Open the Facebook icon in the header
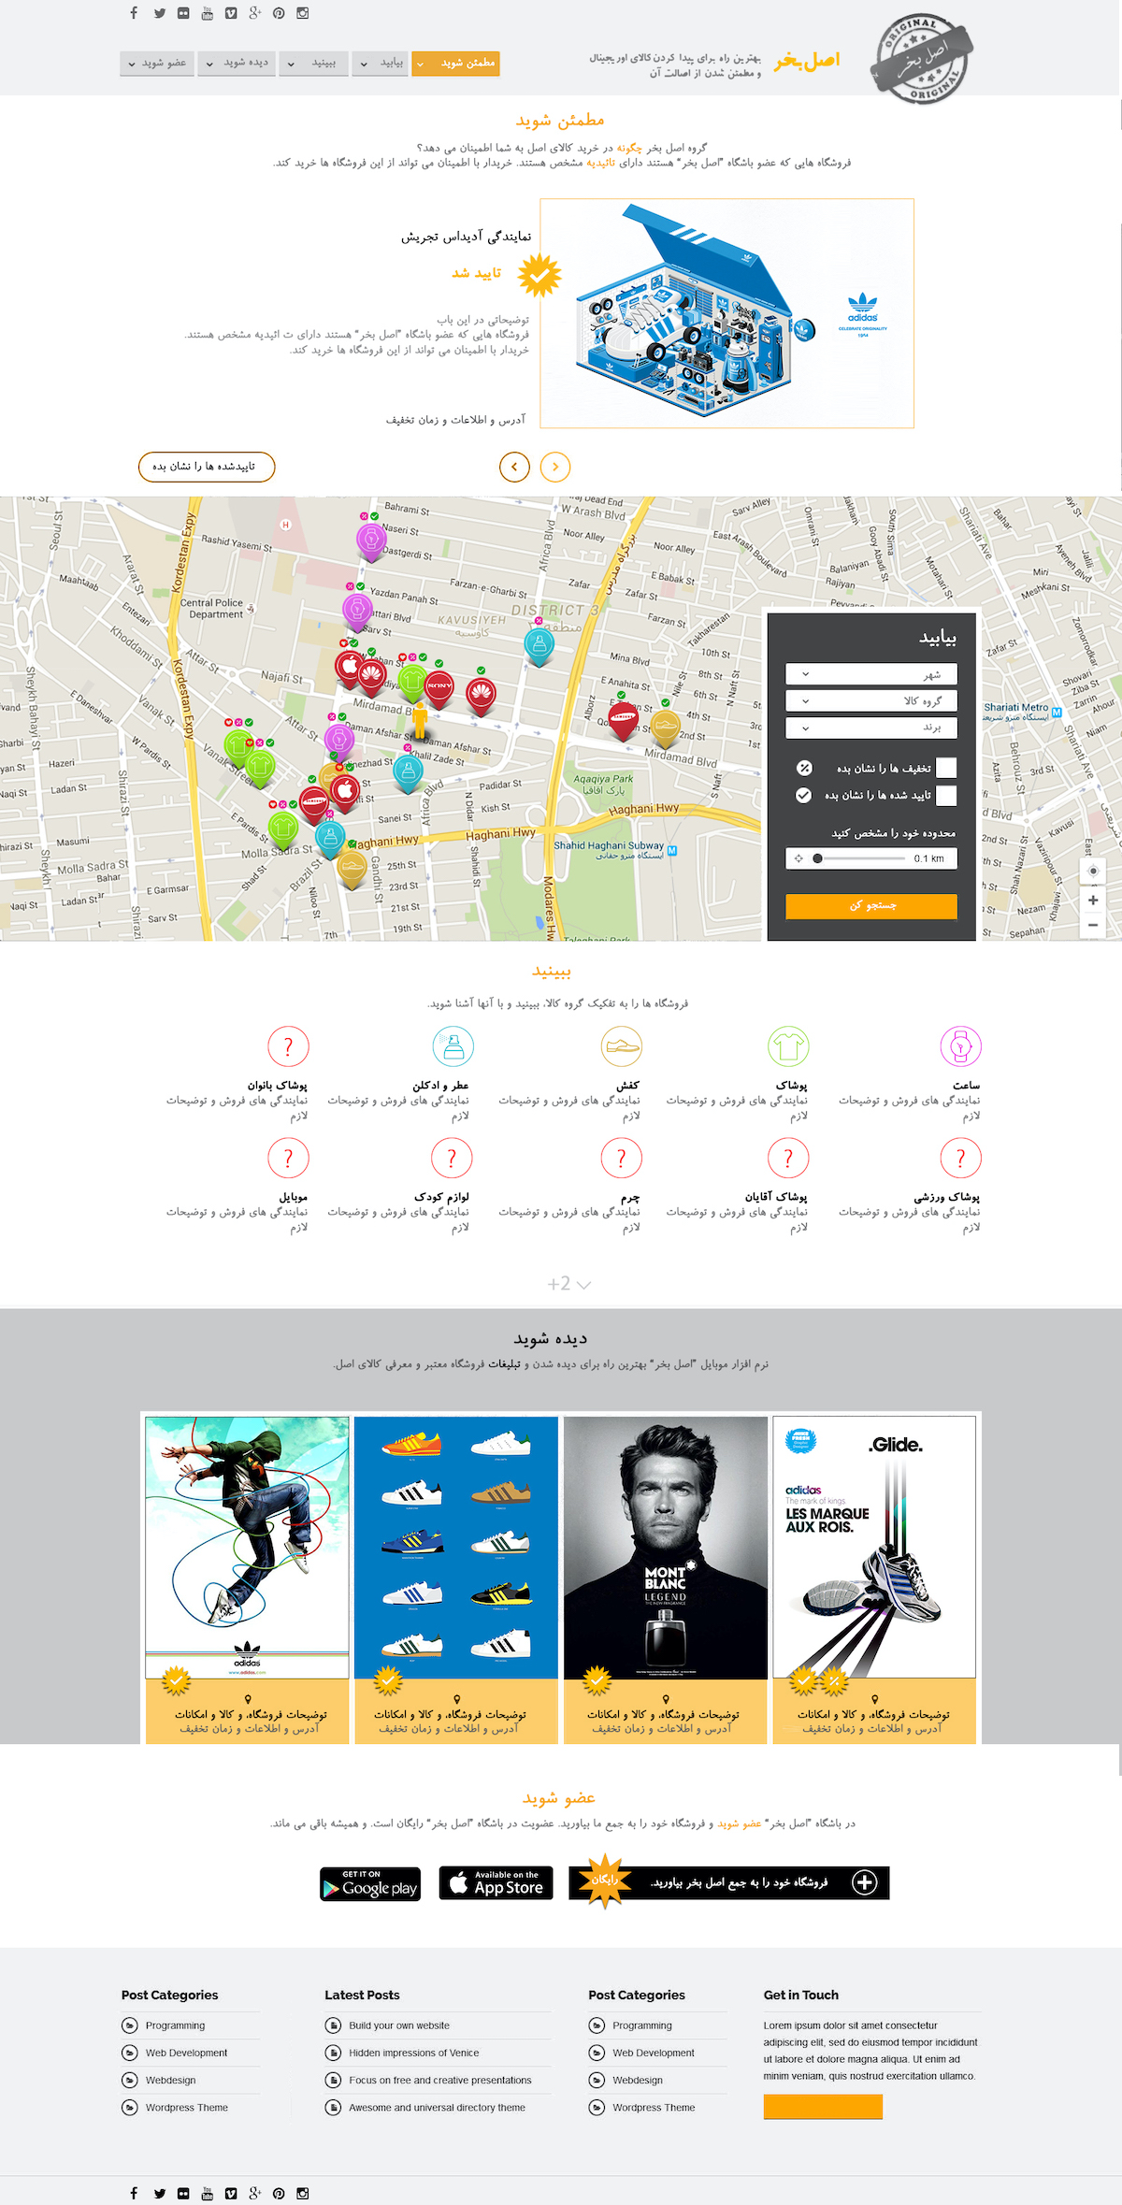Viewport: 1122px width, 2205px height. coord(134,13)
